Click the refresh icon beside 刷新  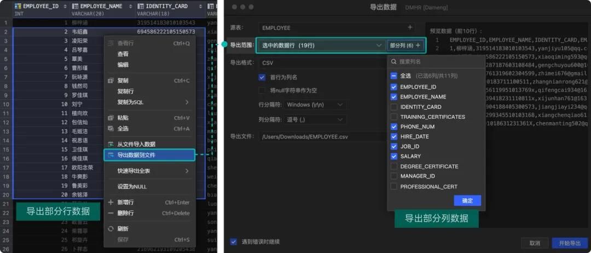[x=111, y=228]
